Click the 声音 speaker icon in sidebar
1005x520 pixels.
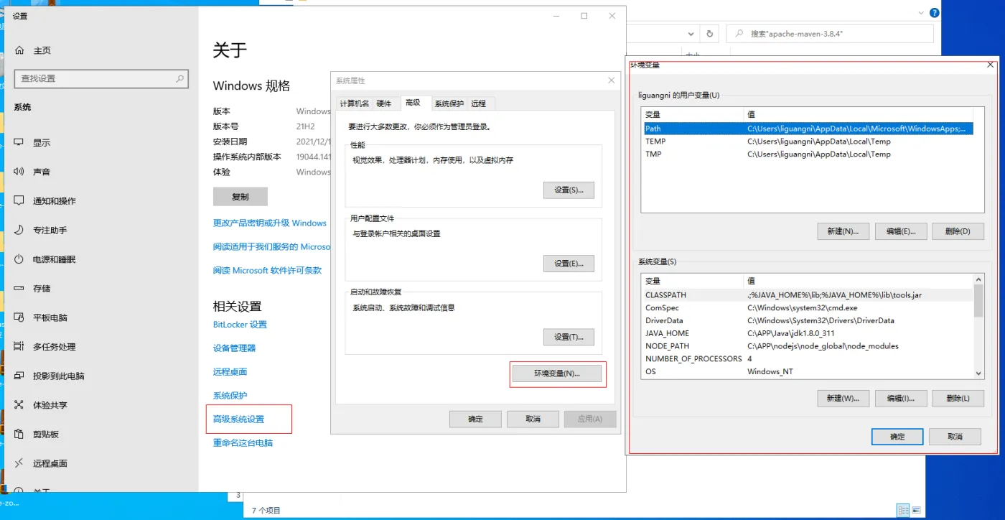coord(19,172)
